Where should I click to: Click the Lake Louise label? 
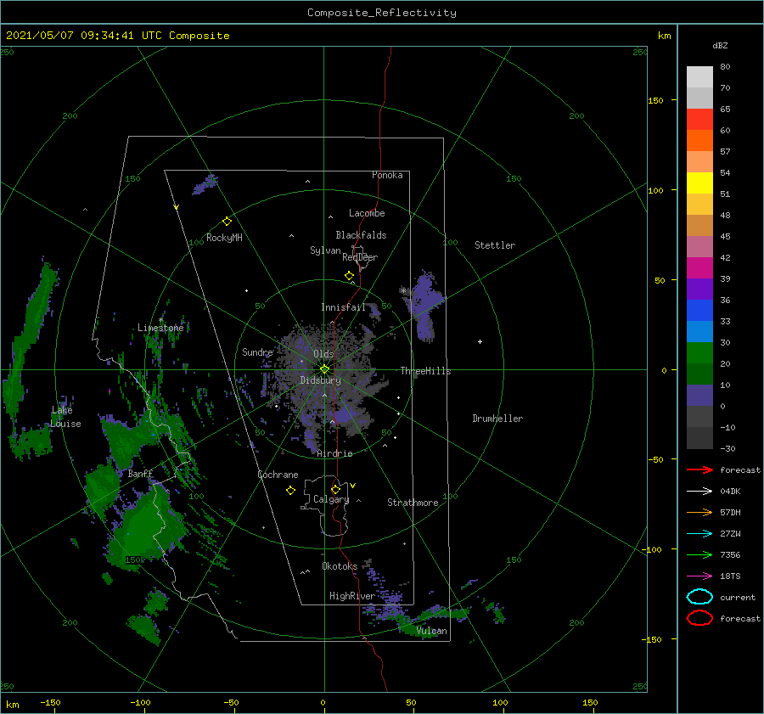pyautogui.click(x=66, y=417)
